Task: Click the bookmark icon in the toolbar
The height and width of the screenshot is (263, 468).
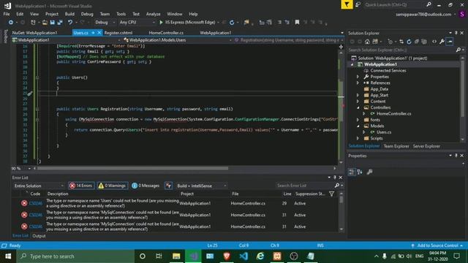Action: point(297,23)
